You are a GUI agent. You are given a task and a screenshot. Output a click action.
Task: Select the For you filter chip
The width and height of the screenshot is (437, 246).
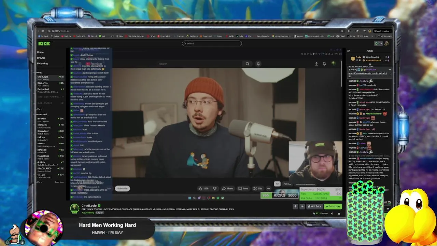[x=287, y=184]
